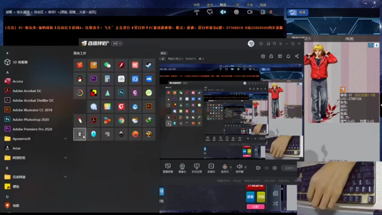Open the film reel video app tile
Image resolution: width=382 pixels, height=215 pixels.
pos(94,106)
